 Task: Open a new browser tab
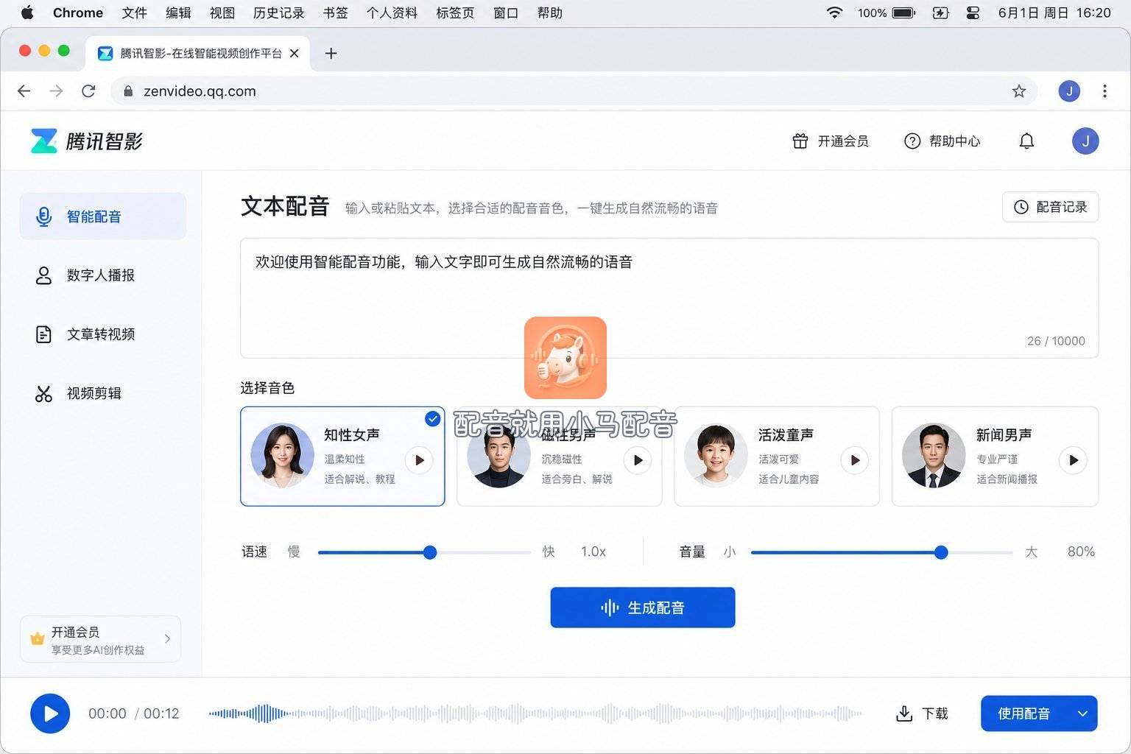pyautogui.click(x=331, y=53)
